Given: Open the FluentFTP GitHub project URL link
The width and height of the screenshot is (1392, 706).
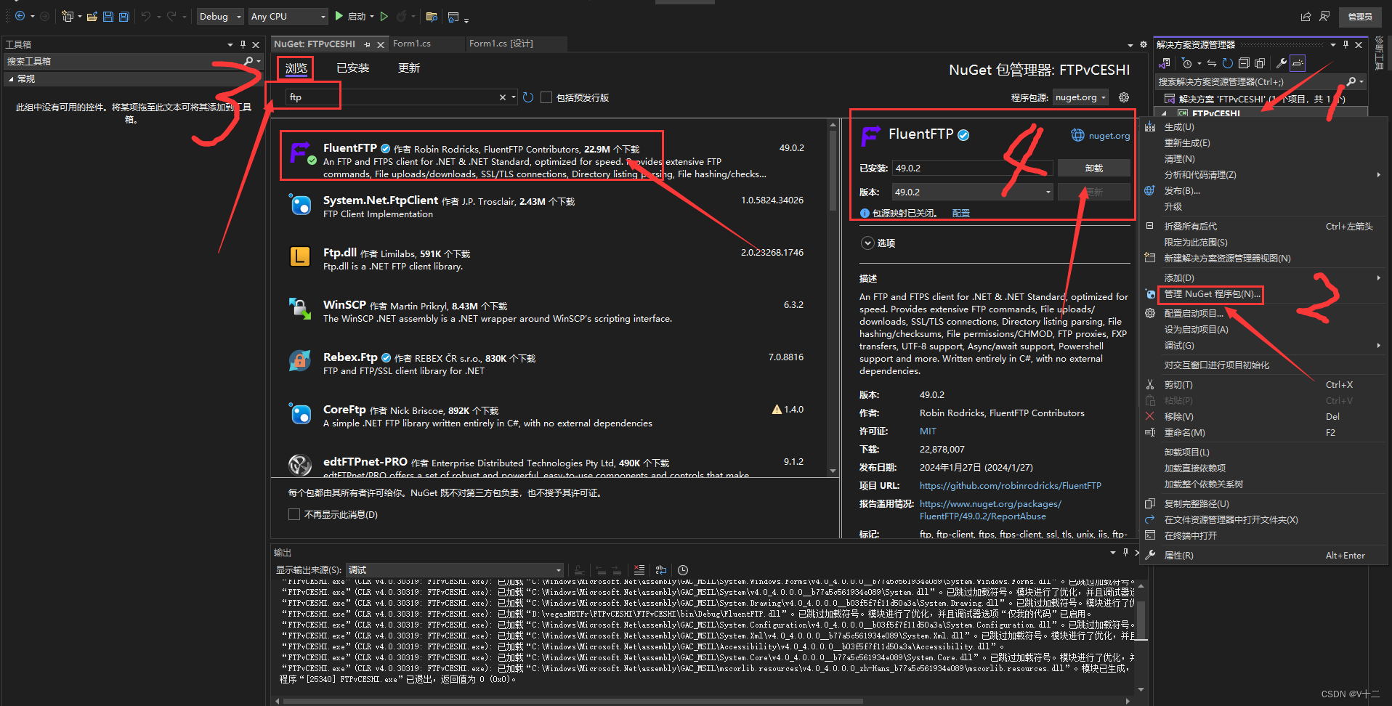Looking at the screenshot, I should [x=1010, y=485].
